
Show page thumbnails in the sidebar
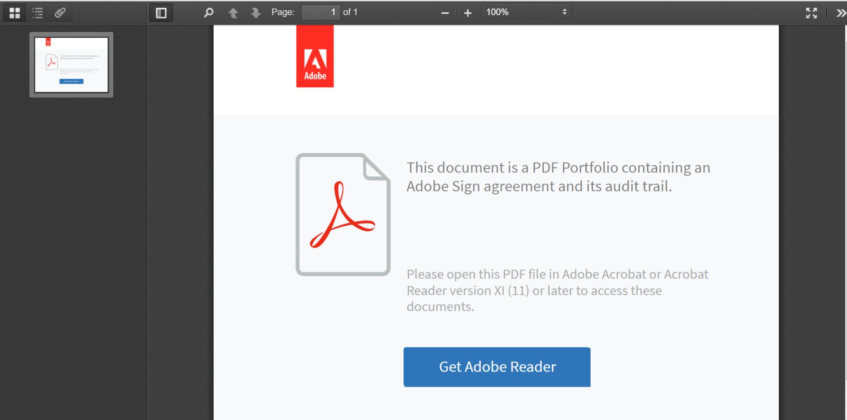coord(15,12)
